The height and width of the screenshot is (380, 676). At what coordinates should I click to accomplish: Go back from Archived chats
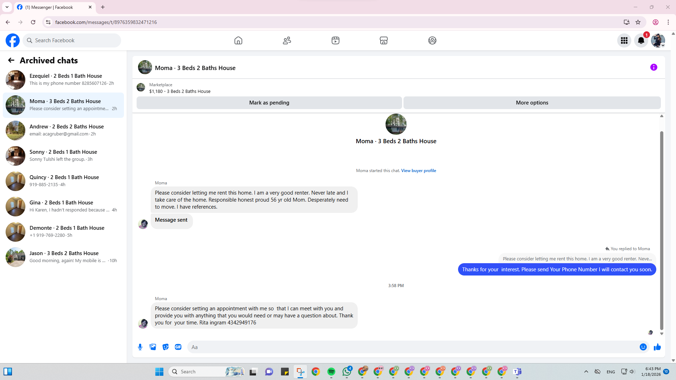tap(11, 61)
